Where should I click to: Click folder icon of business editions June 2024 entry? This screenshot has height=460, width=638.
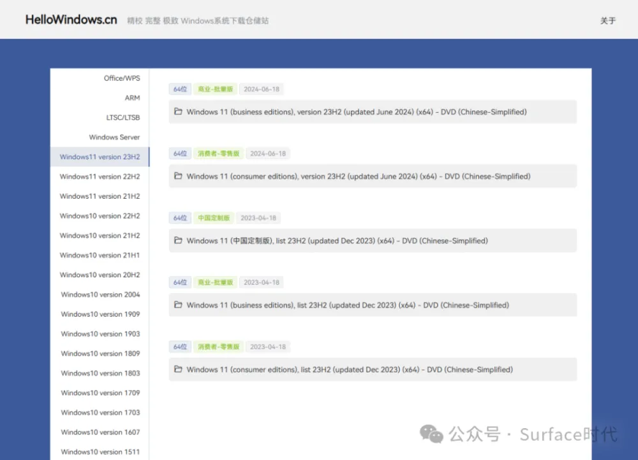tap(178, 112)
